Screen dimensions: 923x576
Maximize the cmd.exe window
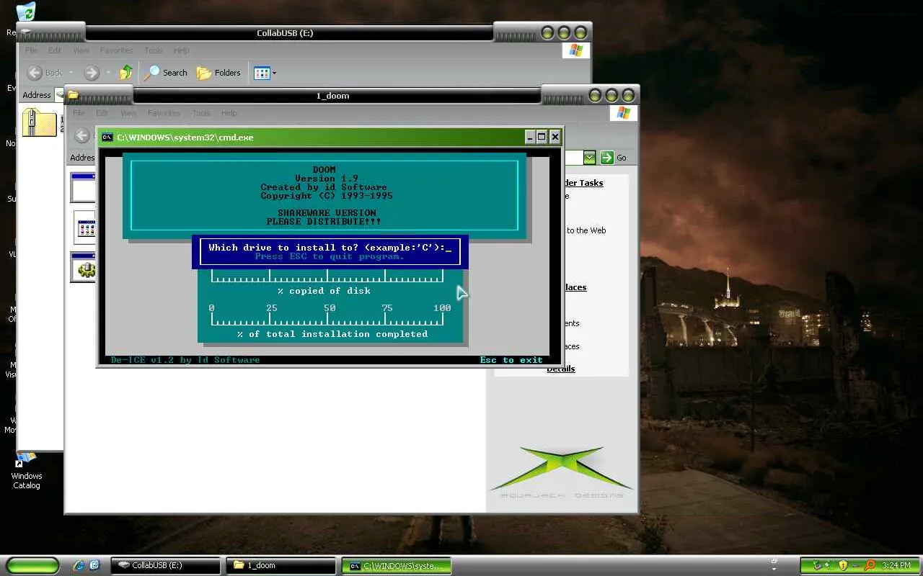[542, 137]
